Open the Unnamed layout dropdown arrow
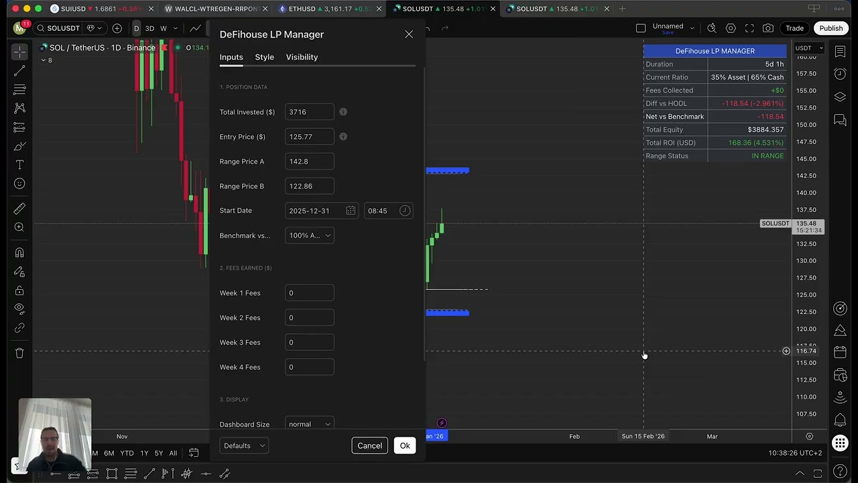 pyautogui.click(x=692, y=28)
